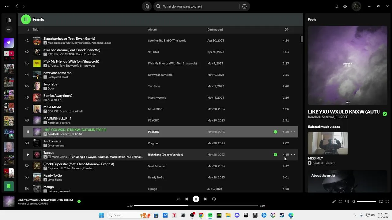Pause the LIKE YXU WXULD KNXW row
The width and height of the screenshot is (392, 220).
[28, 132]
